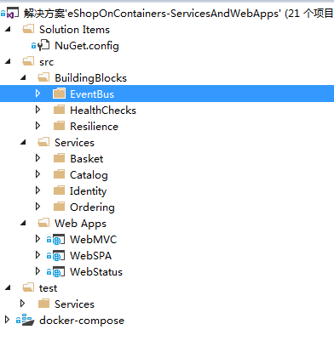Click the Visual Studio solution icon

point(13,13)
